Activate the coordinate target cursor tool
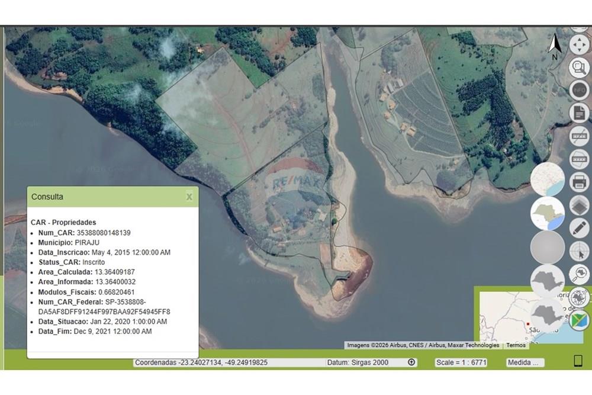This screenshot has width=592, height=395. (579, 252)
